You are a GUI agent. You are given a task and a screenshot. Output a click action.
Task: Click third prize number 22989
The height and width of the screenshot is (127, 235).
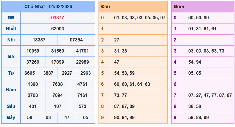click(x=82, y=62)
